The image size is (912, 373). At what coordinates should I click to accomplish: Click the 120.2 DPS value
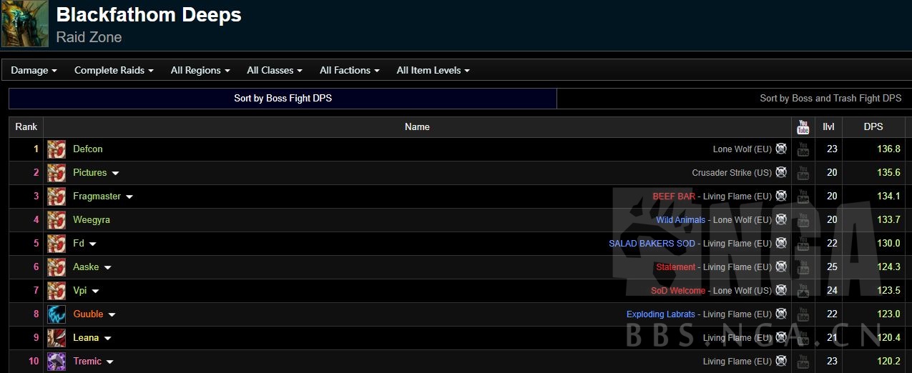888,362
